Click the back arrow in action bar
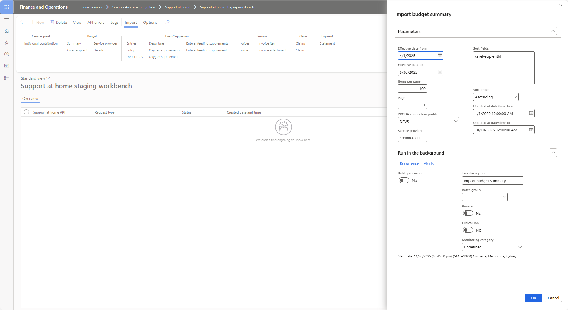This screenshot has width=568, height=310. [x=22, y=22]
